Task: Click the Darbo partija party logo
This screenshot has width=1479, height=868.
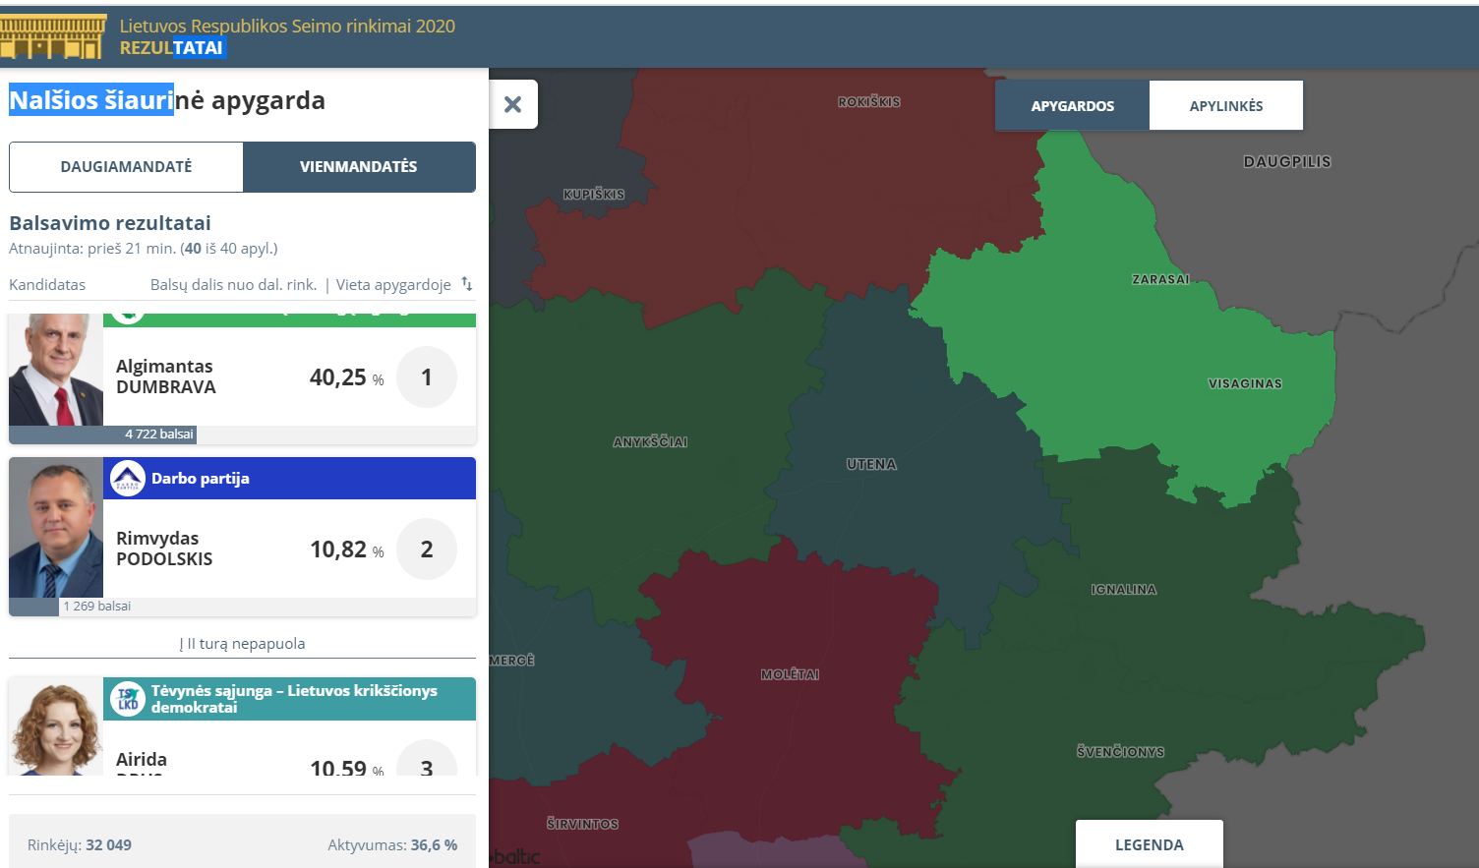Action: click(128, 479)
